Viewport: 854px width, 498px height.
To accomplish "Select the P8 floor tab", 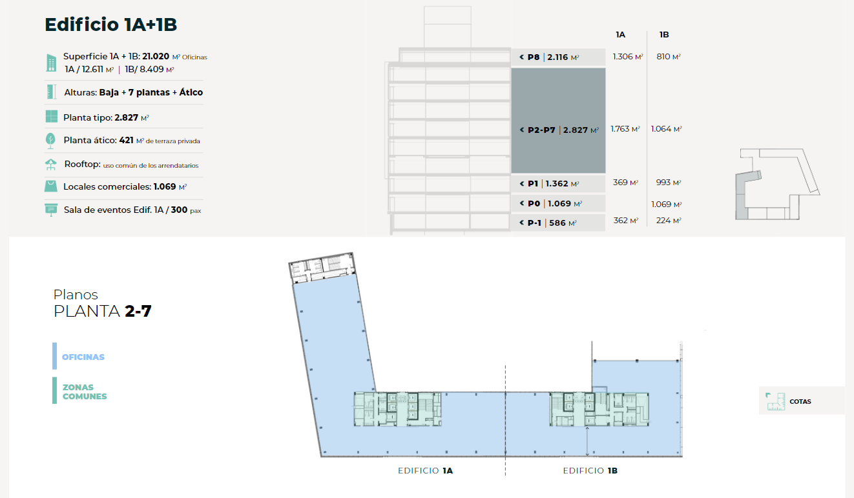I will click(x=558, y=57).
